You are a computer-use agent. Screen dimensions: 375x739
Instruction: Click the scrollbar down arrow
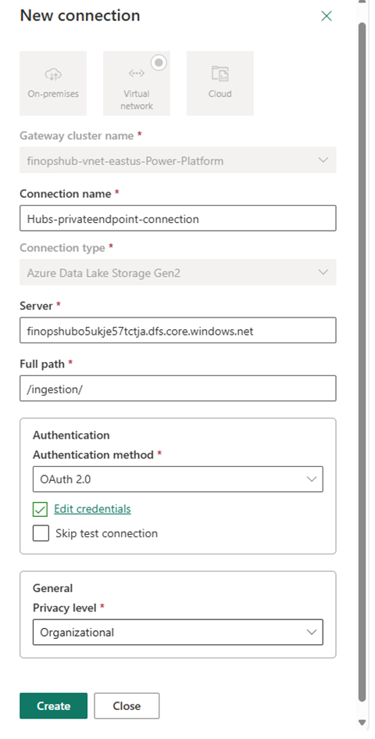362,722
